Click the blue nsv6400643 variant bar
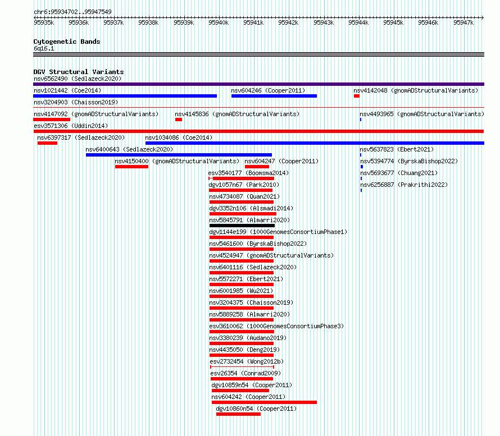This screenshot has width=500, height=436. pyautogui.click(x=179, y=155)
